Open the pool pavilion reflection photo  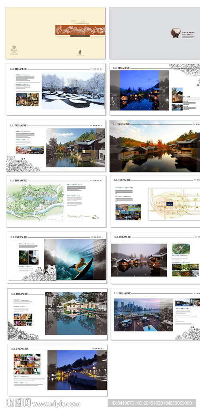coord(76,313)
